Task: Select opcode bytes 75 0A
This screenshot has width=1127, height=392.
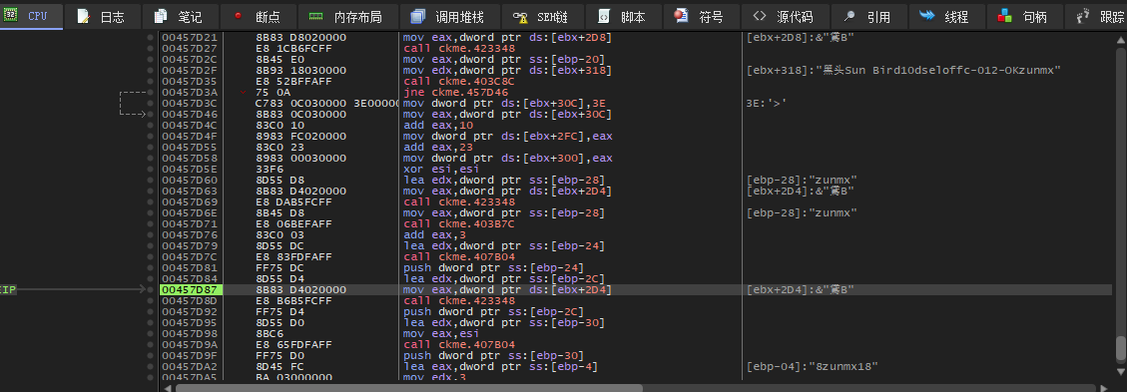Action: pyautogui.click(x=274, y=92)
